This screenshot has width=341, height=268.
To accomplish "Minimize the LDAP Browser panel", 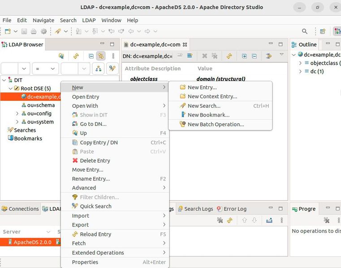I will coord(102,43).
